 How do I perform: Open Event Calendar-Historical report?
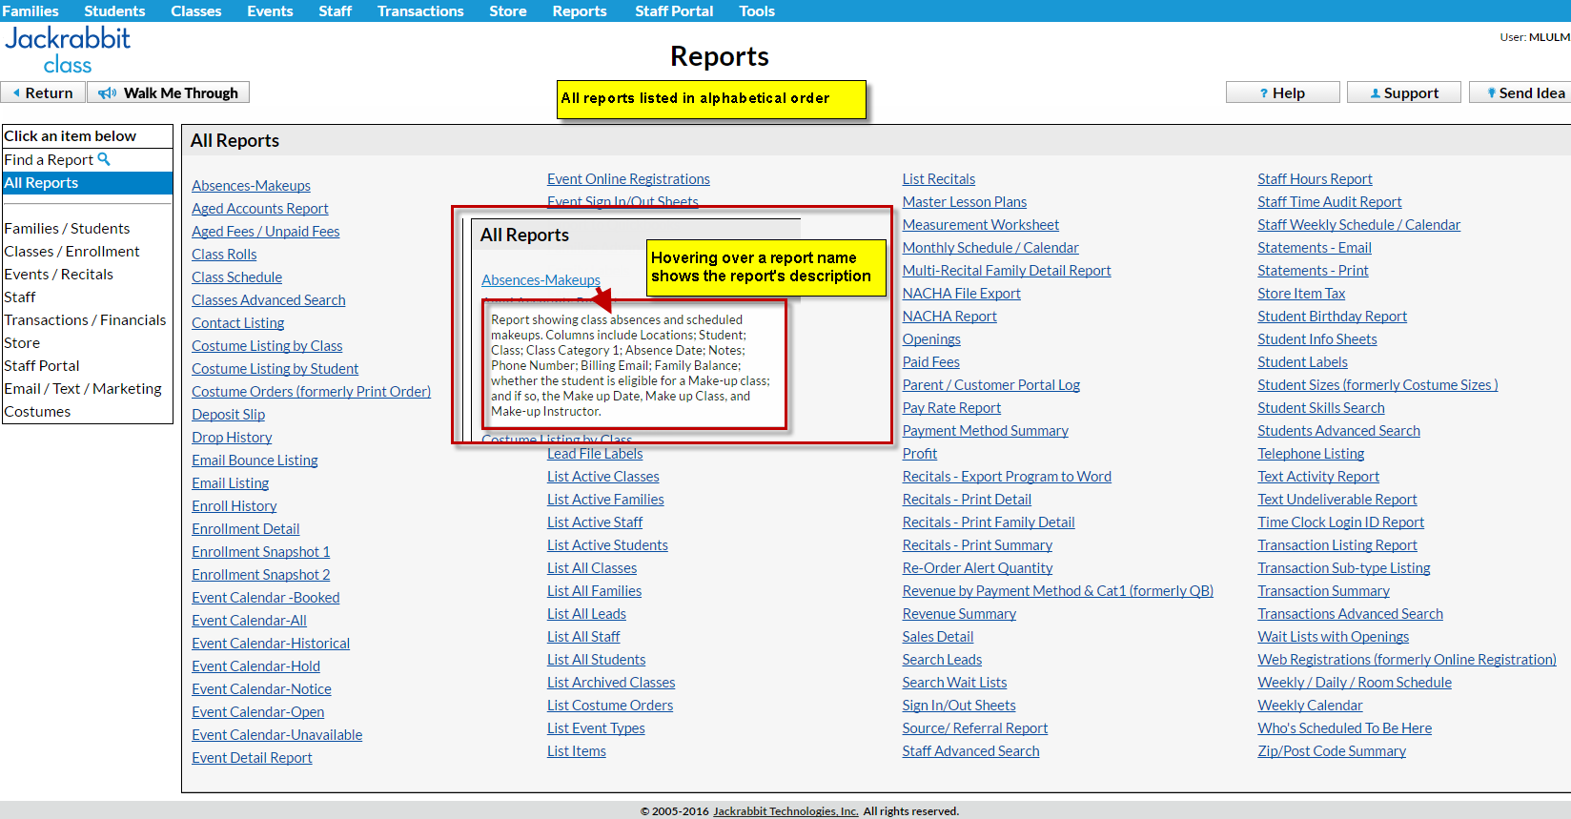click(271, 644)
